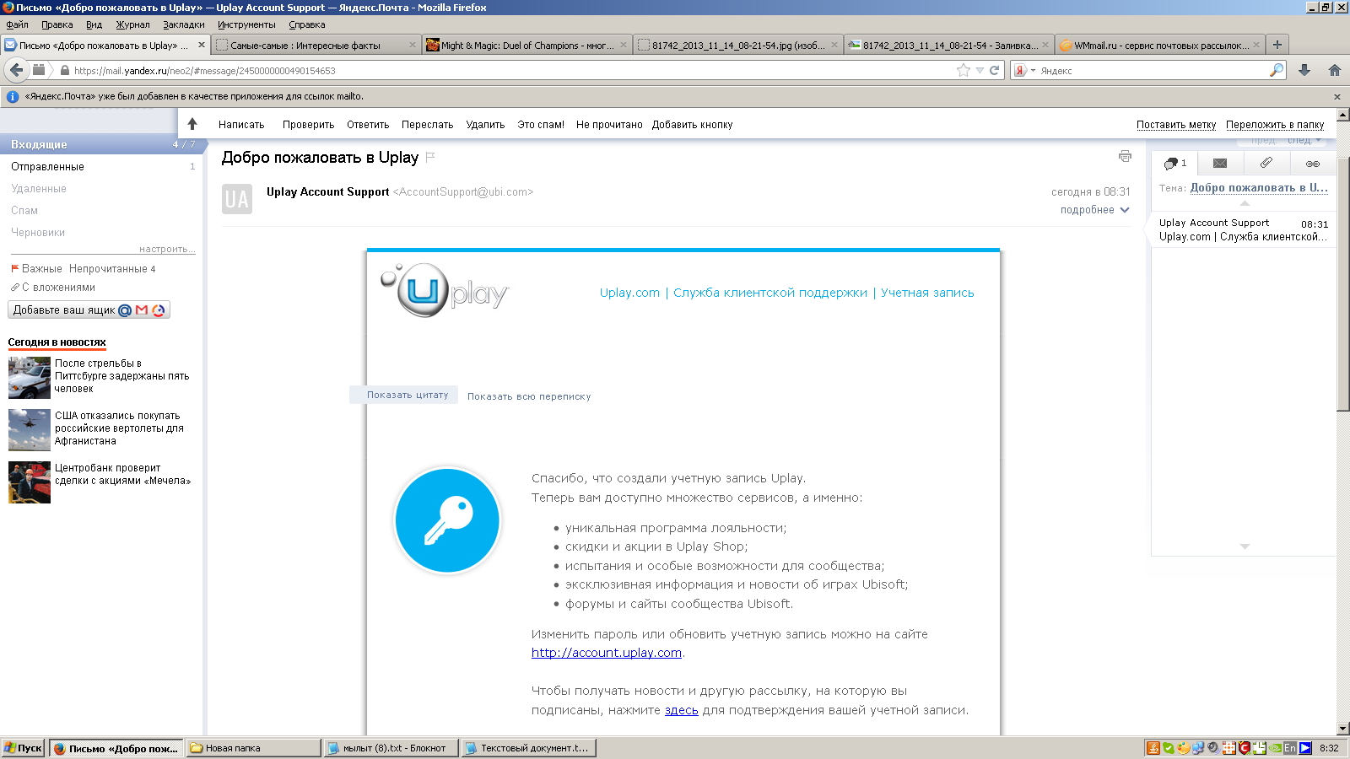Go back with the browser back arrow
The image size is (1350, 759).
[16, 70]
